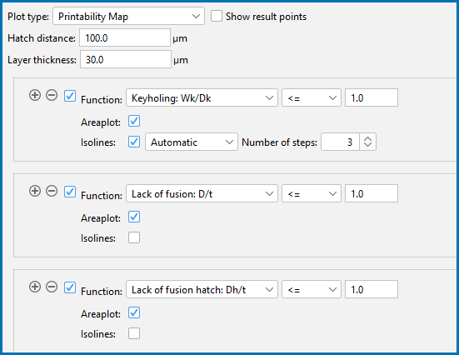Open Lack of fusion: D/t function dropdown

click(x=202, y=193)
